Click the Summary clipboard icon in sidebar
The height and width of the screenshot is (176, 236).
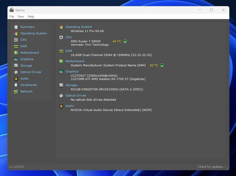pyautogui.click(x=16, y=27)
